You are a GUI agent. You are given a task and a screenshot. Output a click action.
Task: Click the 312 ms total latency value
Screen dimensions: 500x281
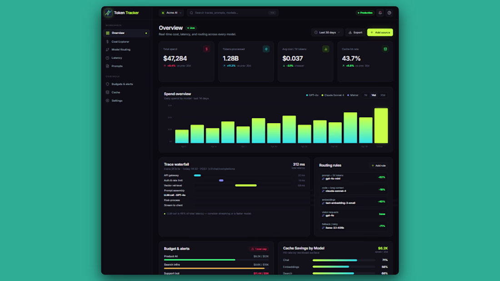click(299, 164)
